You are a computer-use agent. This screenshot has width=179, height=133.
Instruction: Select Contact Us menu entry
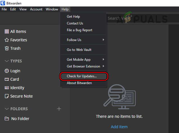[x=83, y=23]
